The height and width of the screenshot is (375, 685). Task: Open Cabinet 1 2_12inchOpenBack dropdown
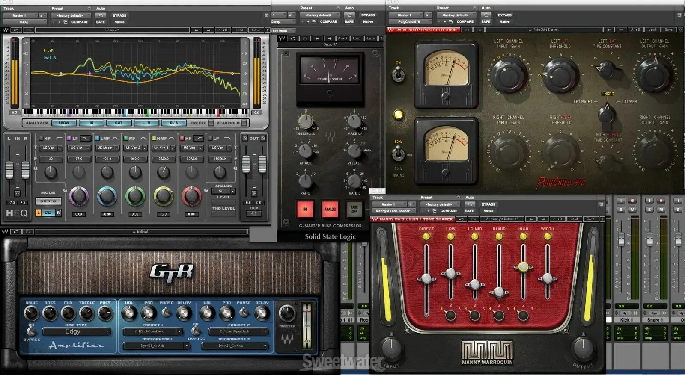click(x=152, y=331)
